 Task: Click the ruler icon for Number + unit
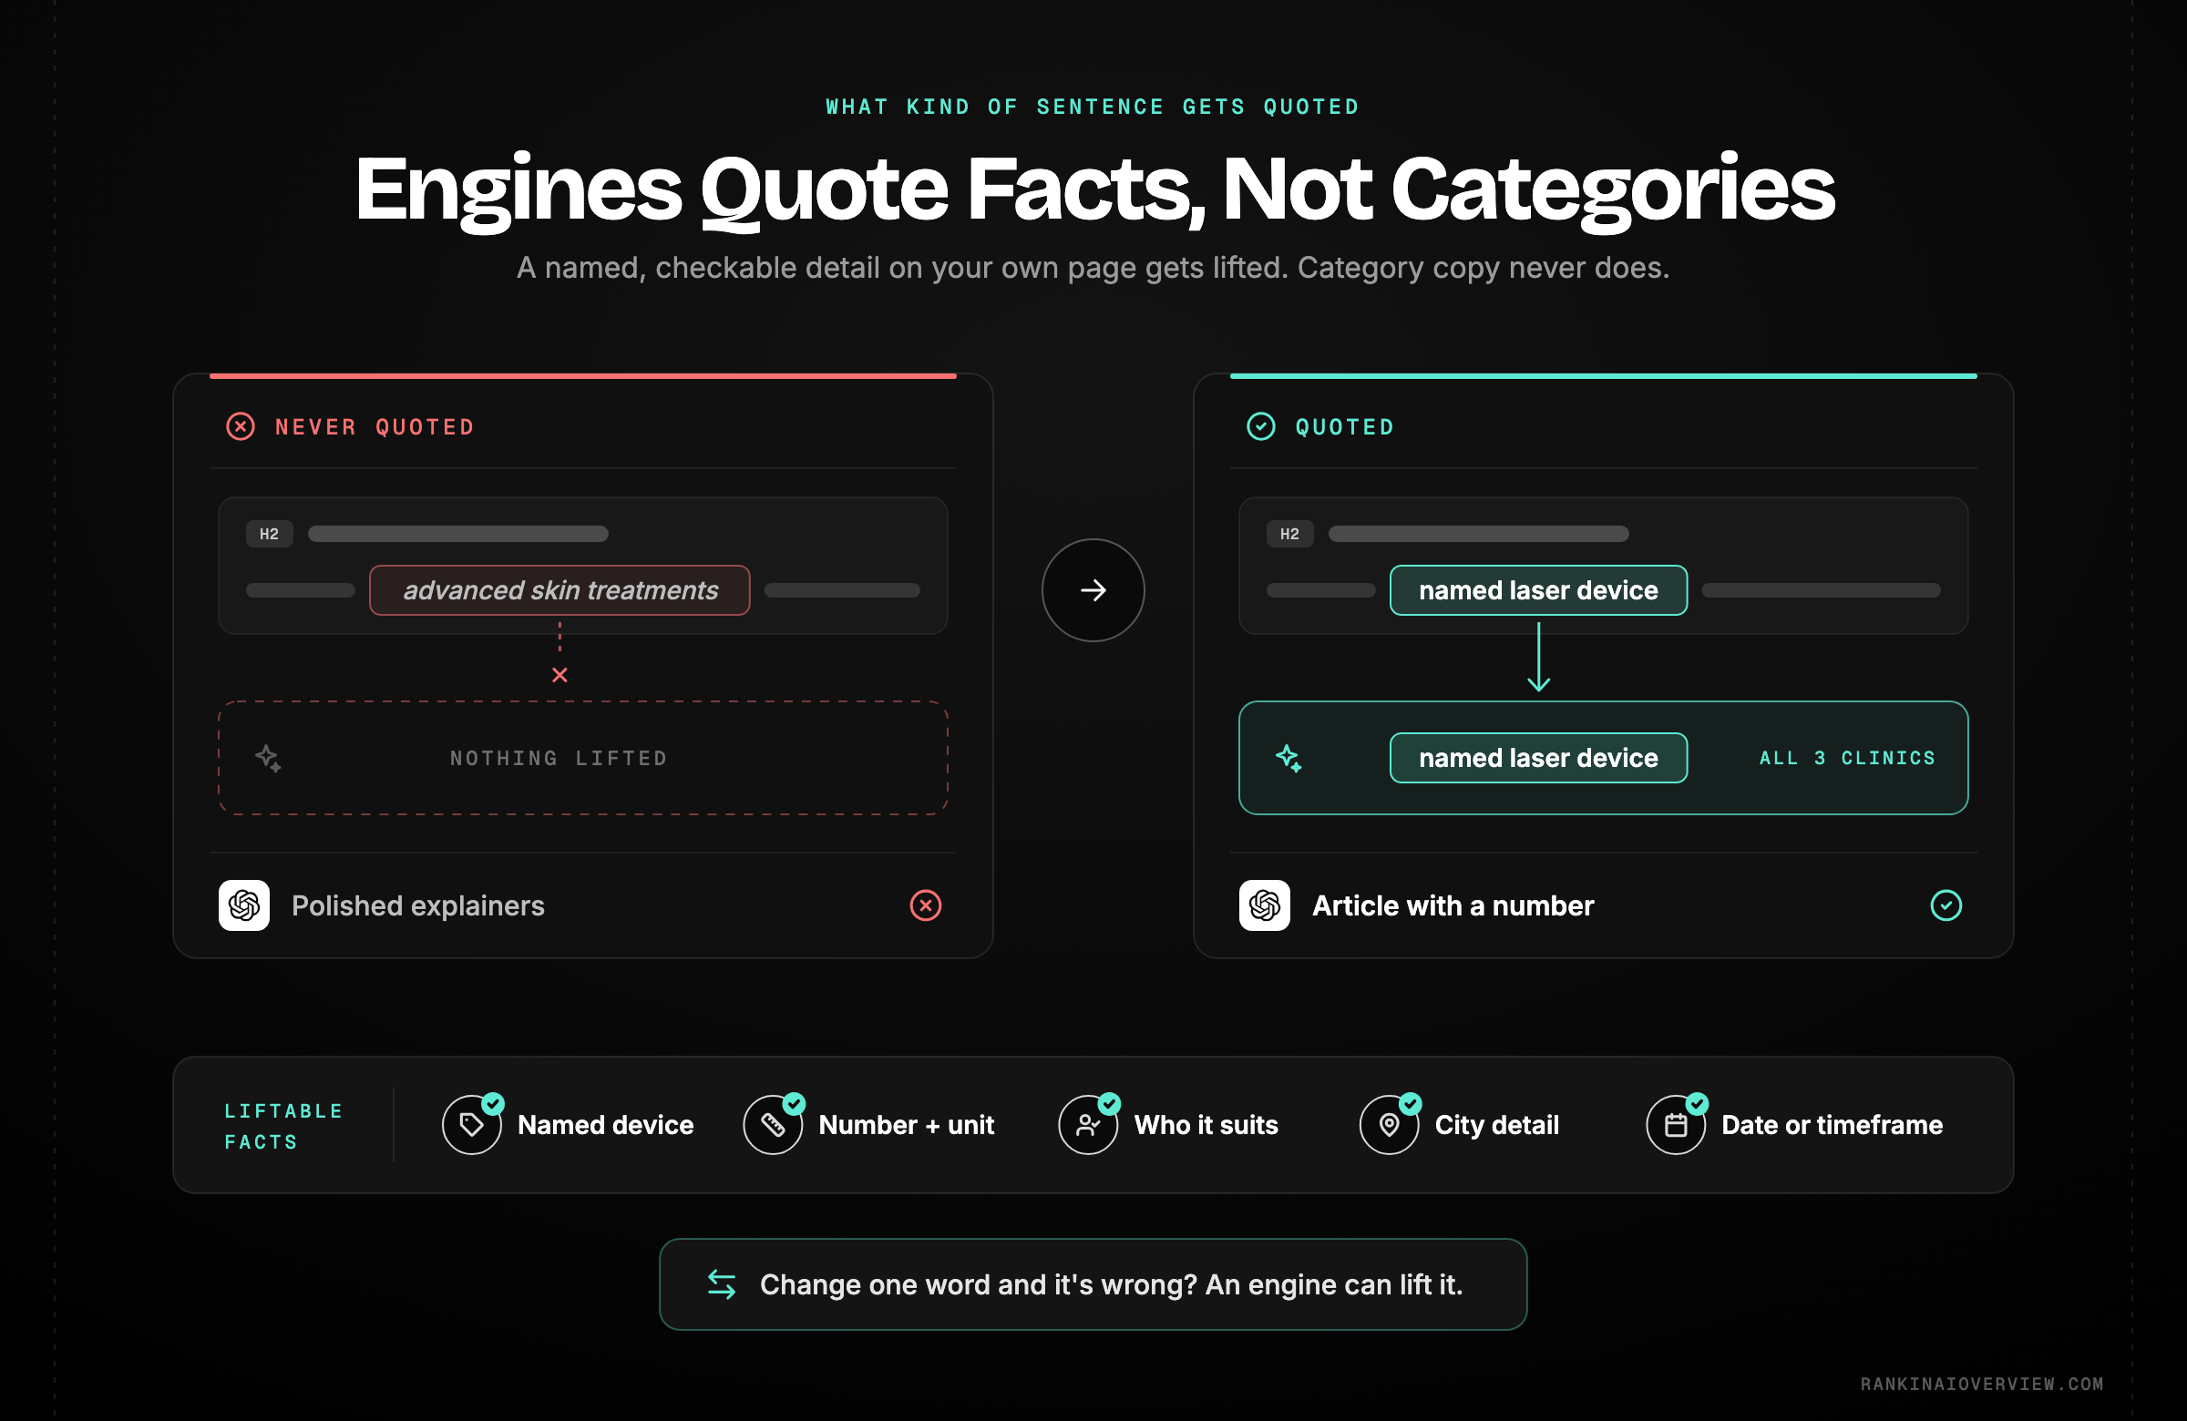pyautogui.click(x=773, y=1124)
